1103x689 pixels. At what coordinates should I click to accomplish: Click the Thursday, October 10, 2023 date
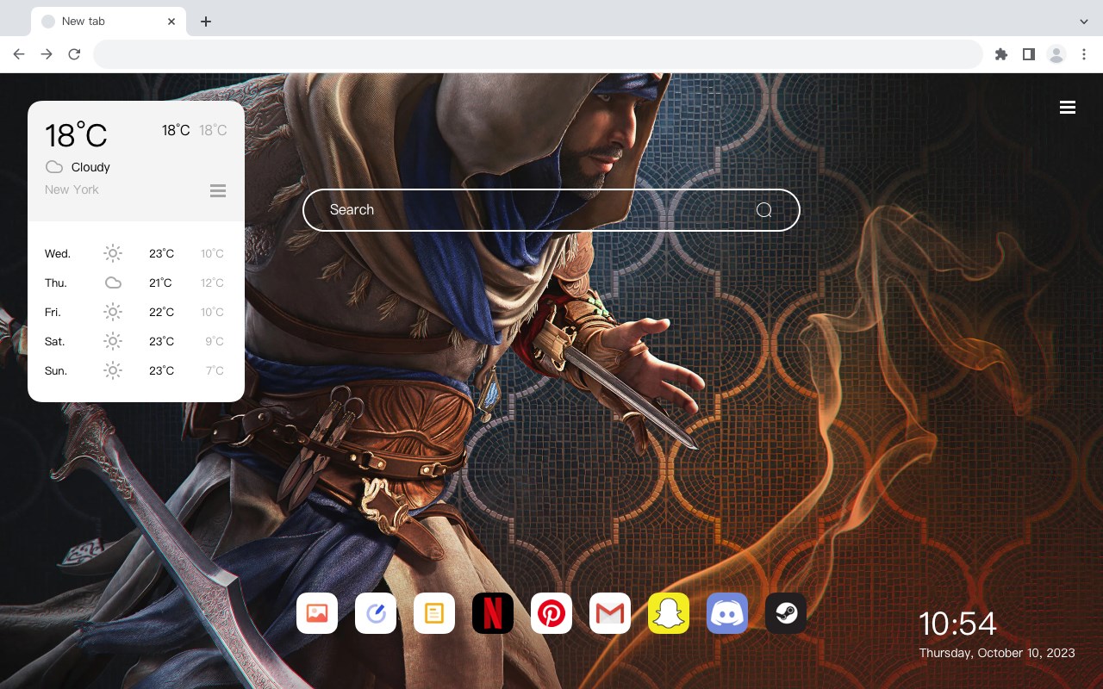coord(997,653)
